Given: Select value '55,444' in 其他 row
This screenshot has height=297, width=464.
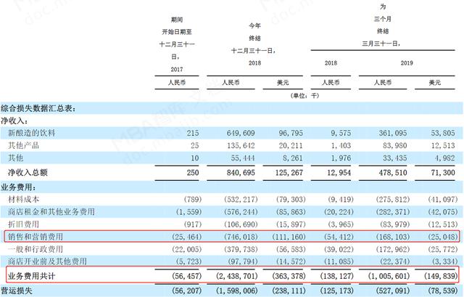Looking at the screenshot, I should (x=243, y=158).
